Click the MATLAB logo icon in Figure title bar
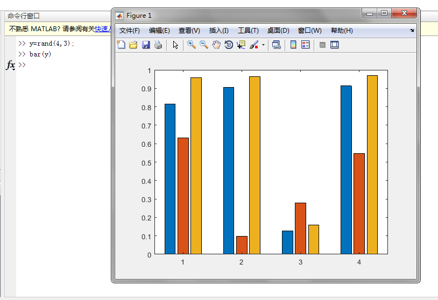Screen dimensions: 438x300 click(119, 16)
